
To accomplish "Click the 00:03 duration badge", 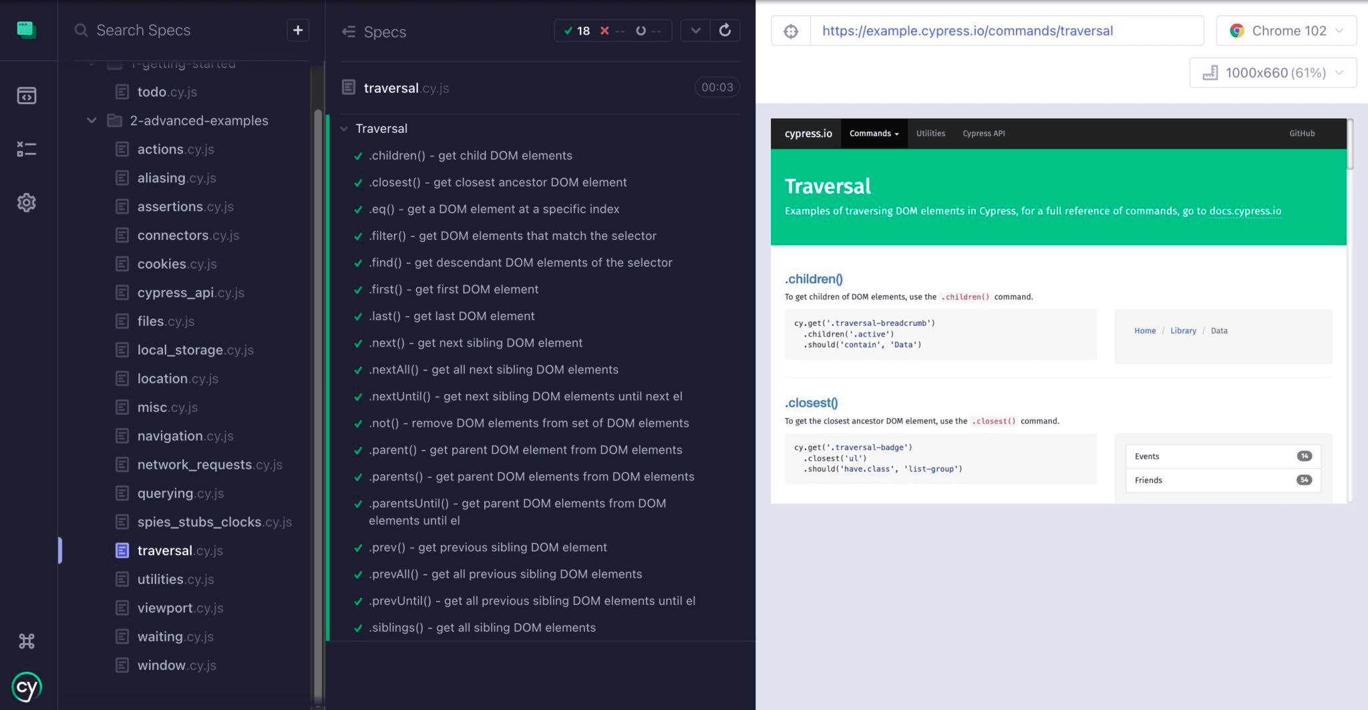I will [x=717, y=87].
